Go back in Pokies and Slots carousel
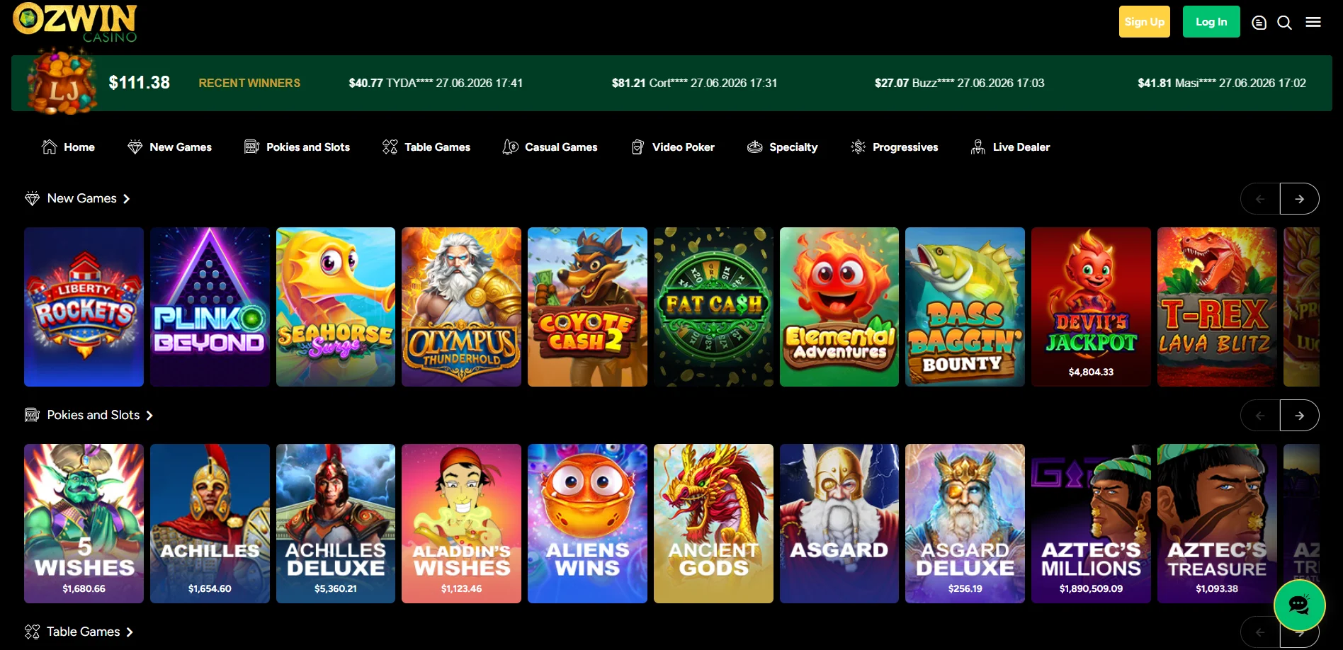Screen dimensions: 1343x650 [x=1260, y=416]
